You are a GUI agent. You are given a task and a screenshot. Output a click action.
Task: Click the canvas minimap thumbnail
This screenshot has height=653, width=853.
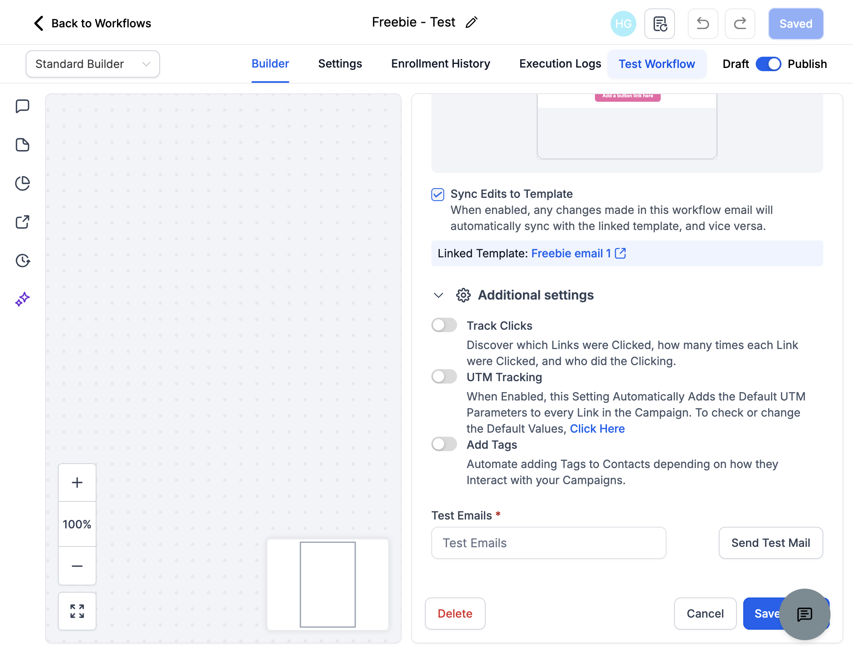[328, 584]
